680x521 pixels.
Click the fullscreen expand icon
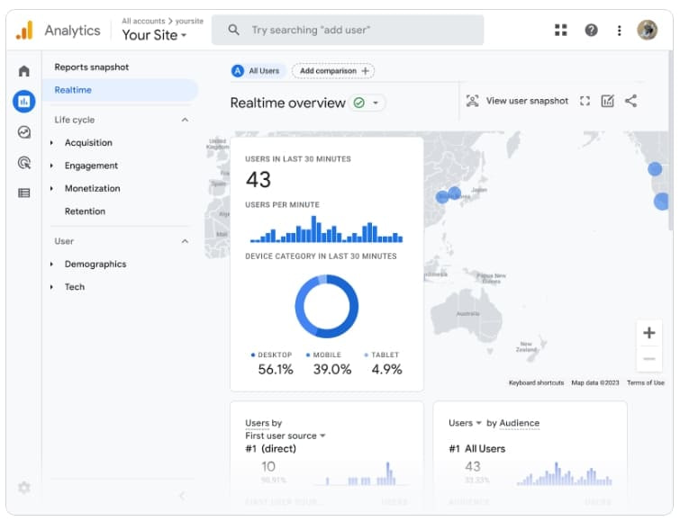[x=585, y=101]
